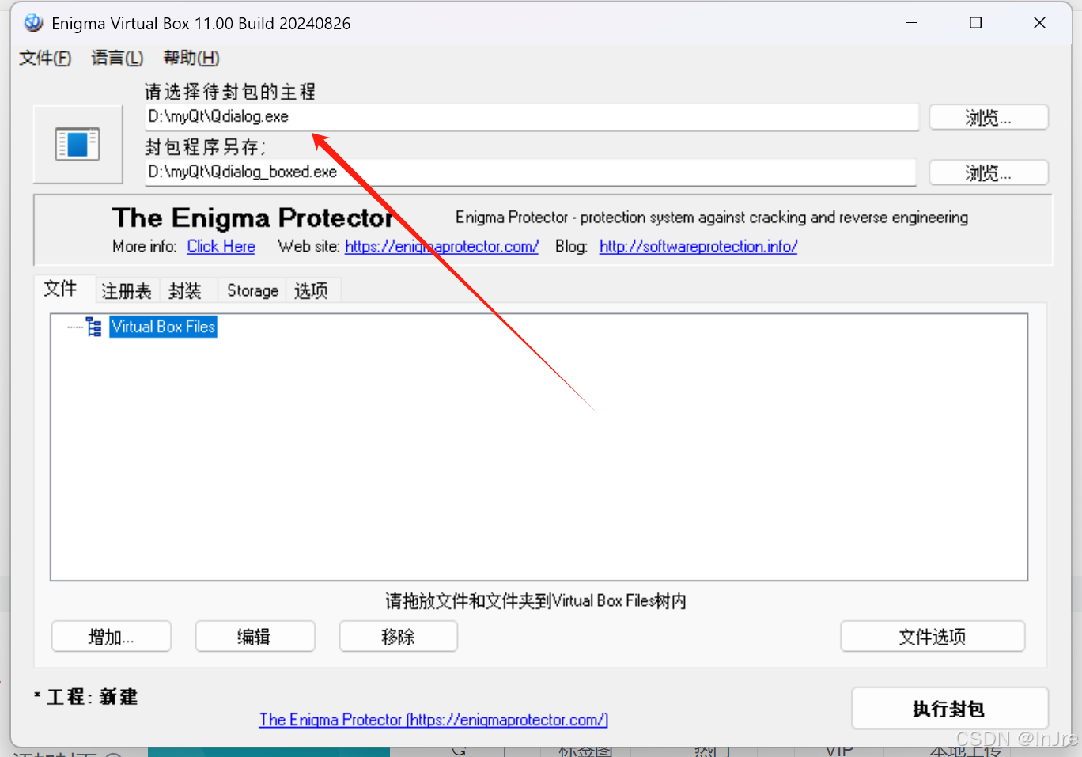Click the tree icon beside Virtual Box Files
Image resolution: width=1082 pixels, height=757 pixels.
click(94, 327)
